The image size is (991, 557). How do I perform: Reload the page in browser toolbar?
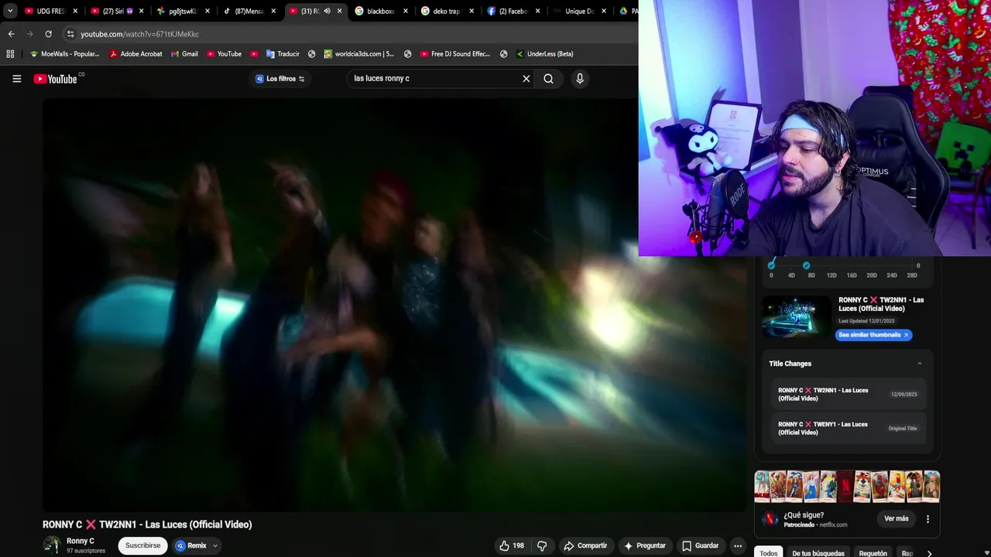click(x=48, y=34)
